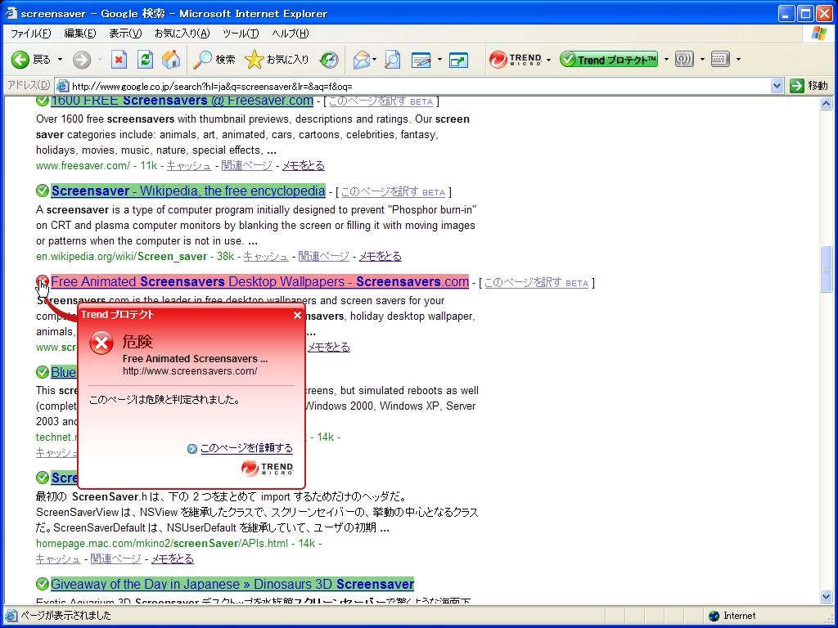Click the scrollbar down arrow
838x628 pixels.
point(826,596)
